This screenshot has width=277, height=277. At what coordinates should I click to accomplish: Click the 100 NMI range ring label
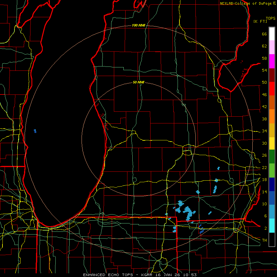[139, 26]
